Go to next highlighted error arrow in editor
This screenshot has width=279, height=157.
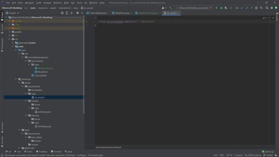273,18
